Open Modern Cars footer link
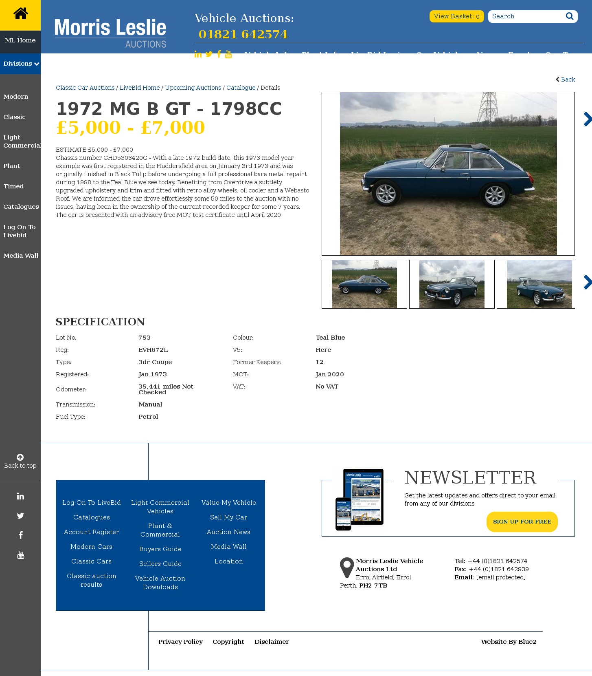Image resolution: width=592 pixels, height=676 pixels. click(92, 547)
